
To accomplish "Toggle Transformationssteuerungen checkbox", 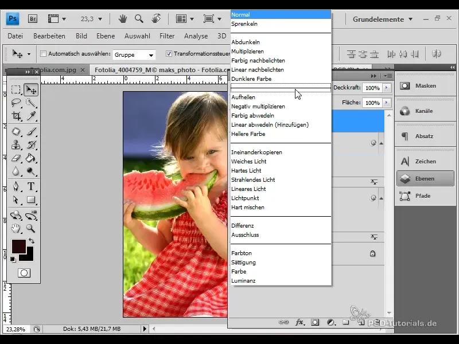I will pos(169,54).
